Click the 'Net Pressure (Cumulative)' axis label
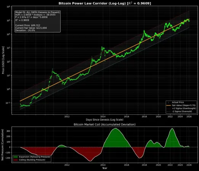Screen dimensions: 199x171 2,145
